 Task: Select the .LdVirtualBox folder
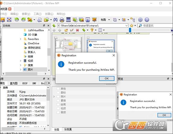point(36,30)
